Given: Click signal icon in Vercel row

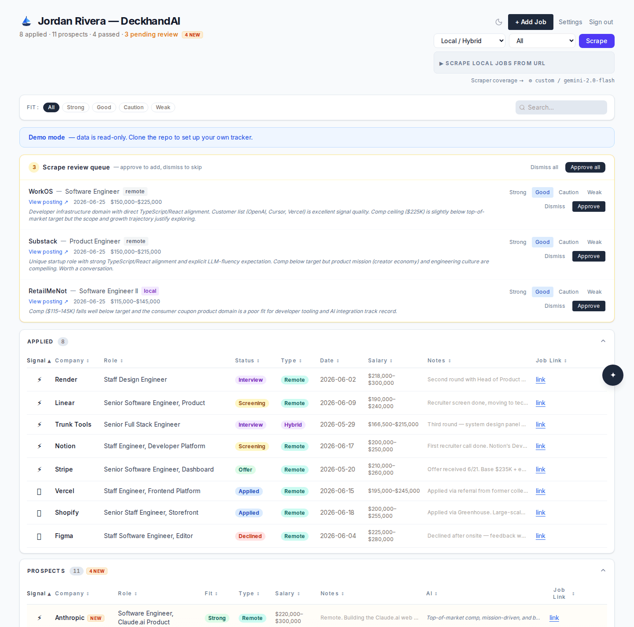Looking at the screenshot, I should pyautogui.click(x=39, y=491).
